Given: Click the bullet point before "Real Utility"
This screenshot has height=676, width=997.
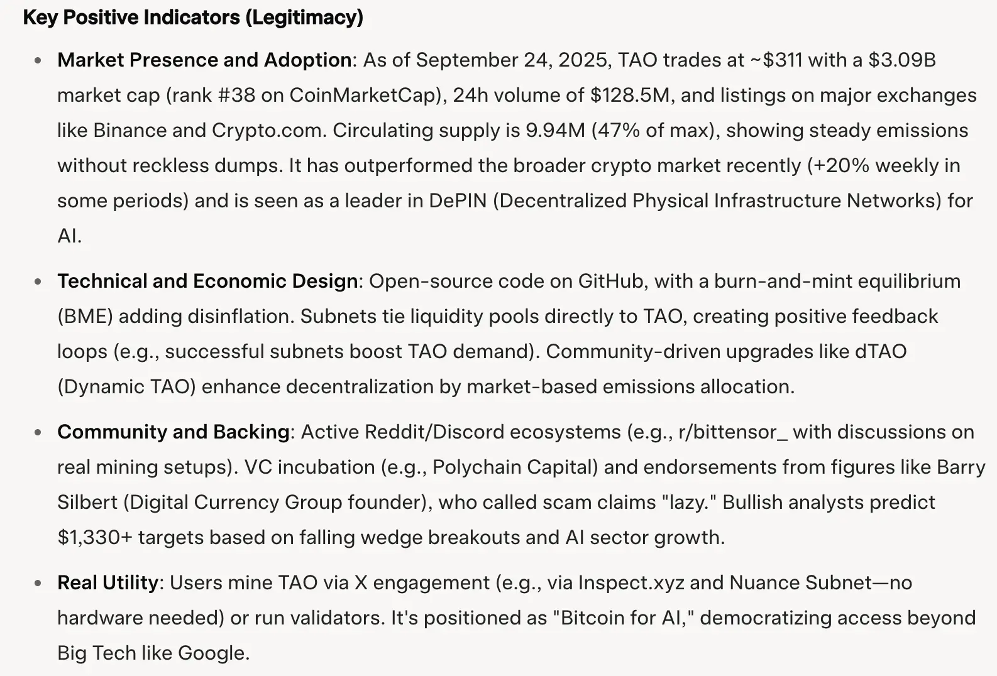Looking at the screenshot, I should point(39,583).
